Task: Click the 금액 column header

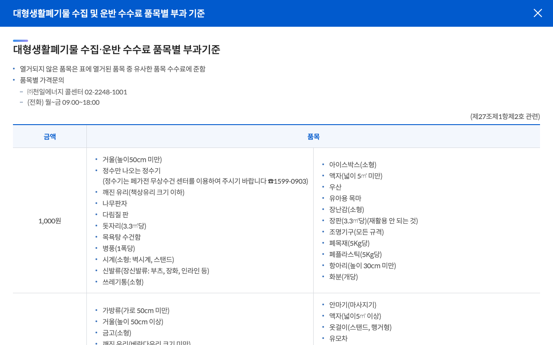Action: [x=50, y=137]
